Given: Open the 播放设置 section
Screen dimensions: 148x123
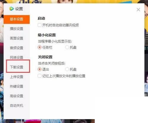Looking at the screenshot, I should [x=17, y=29].
